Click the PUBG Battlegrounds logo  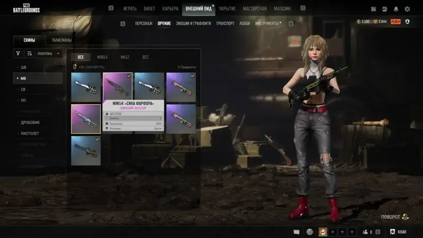26,8
